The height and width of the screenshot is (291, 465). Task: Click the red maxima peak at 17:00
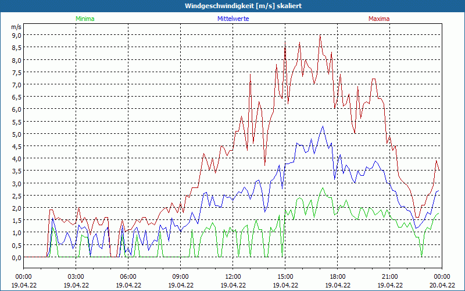coord(320,36)
